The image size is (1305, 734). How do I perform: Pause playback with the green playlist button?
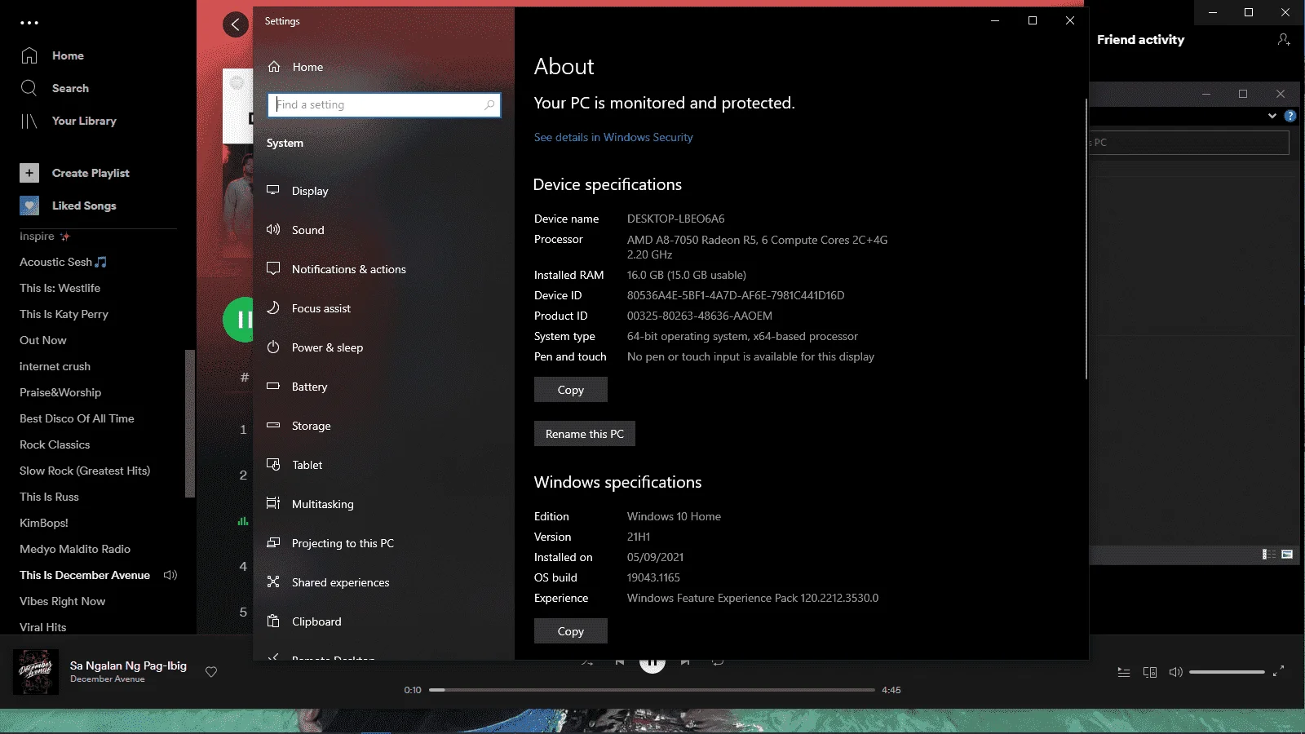click(238, 320)
